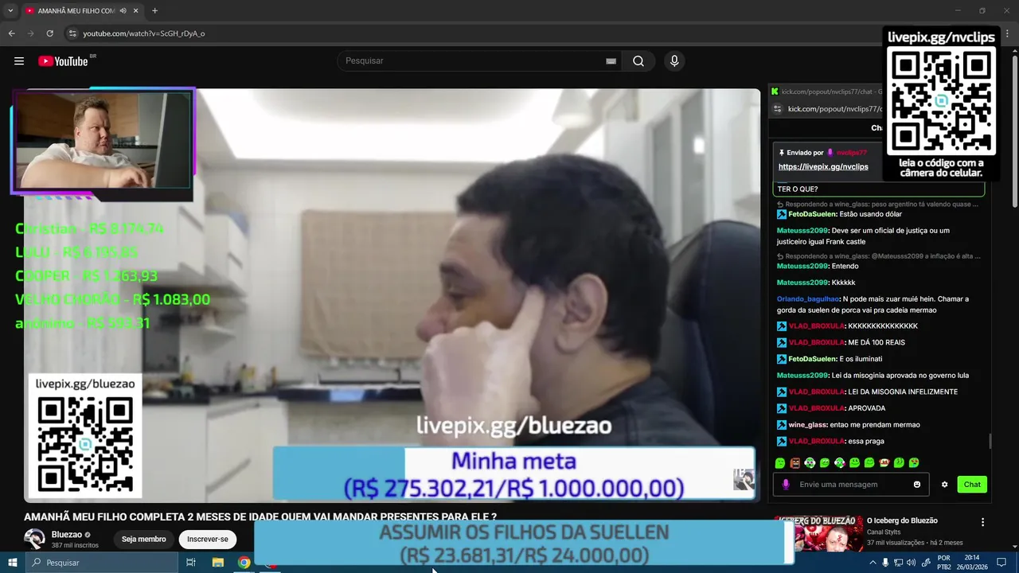Click the pin icon next to Enviado por
Screen dimensions: 1019x573
click(782, 153)
